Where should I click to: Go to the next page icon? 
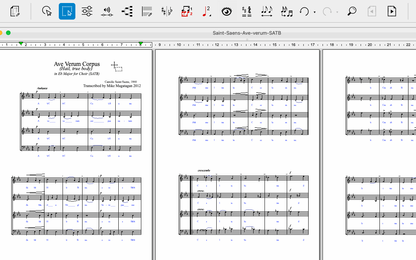[x=392, y=11]
